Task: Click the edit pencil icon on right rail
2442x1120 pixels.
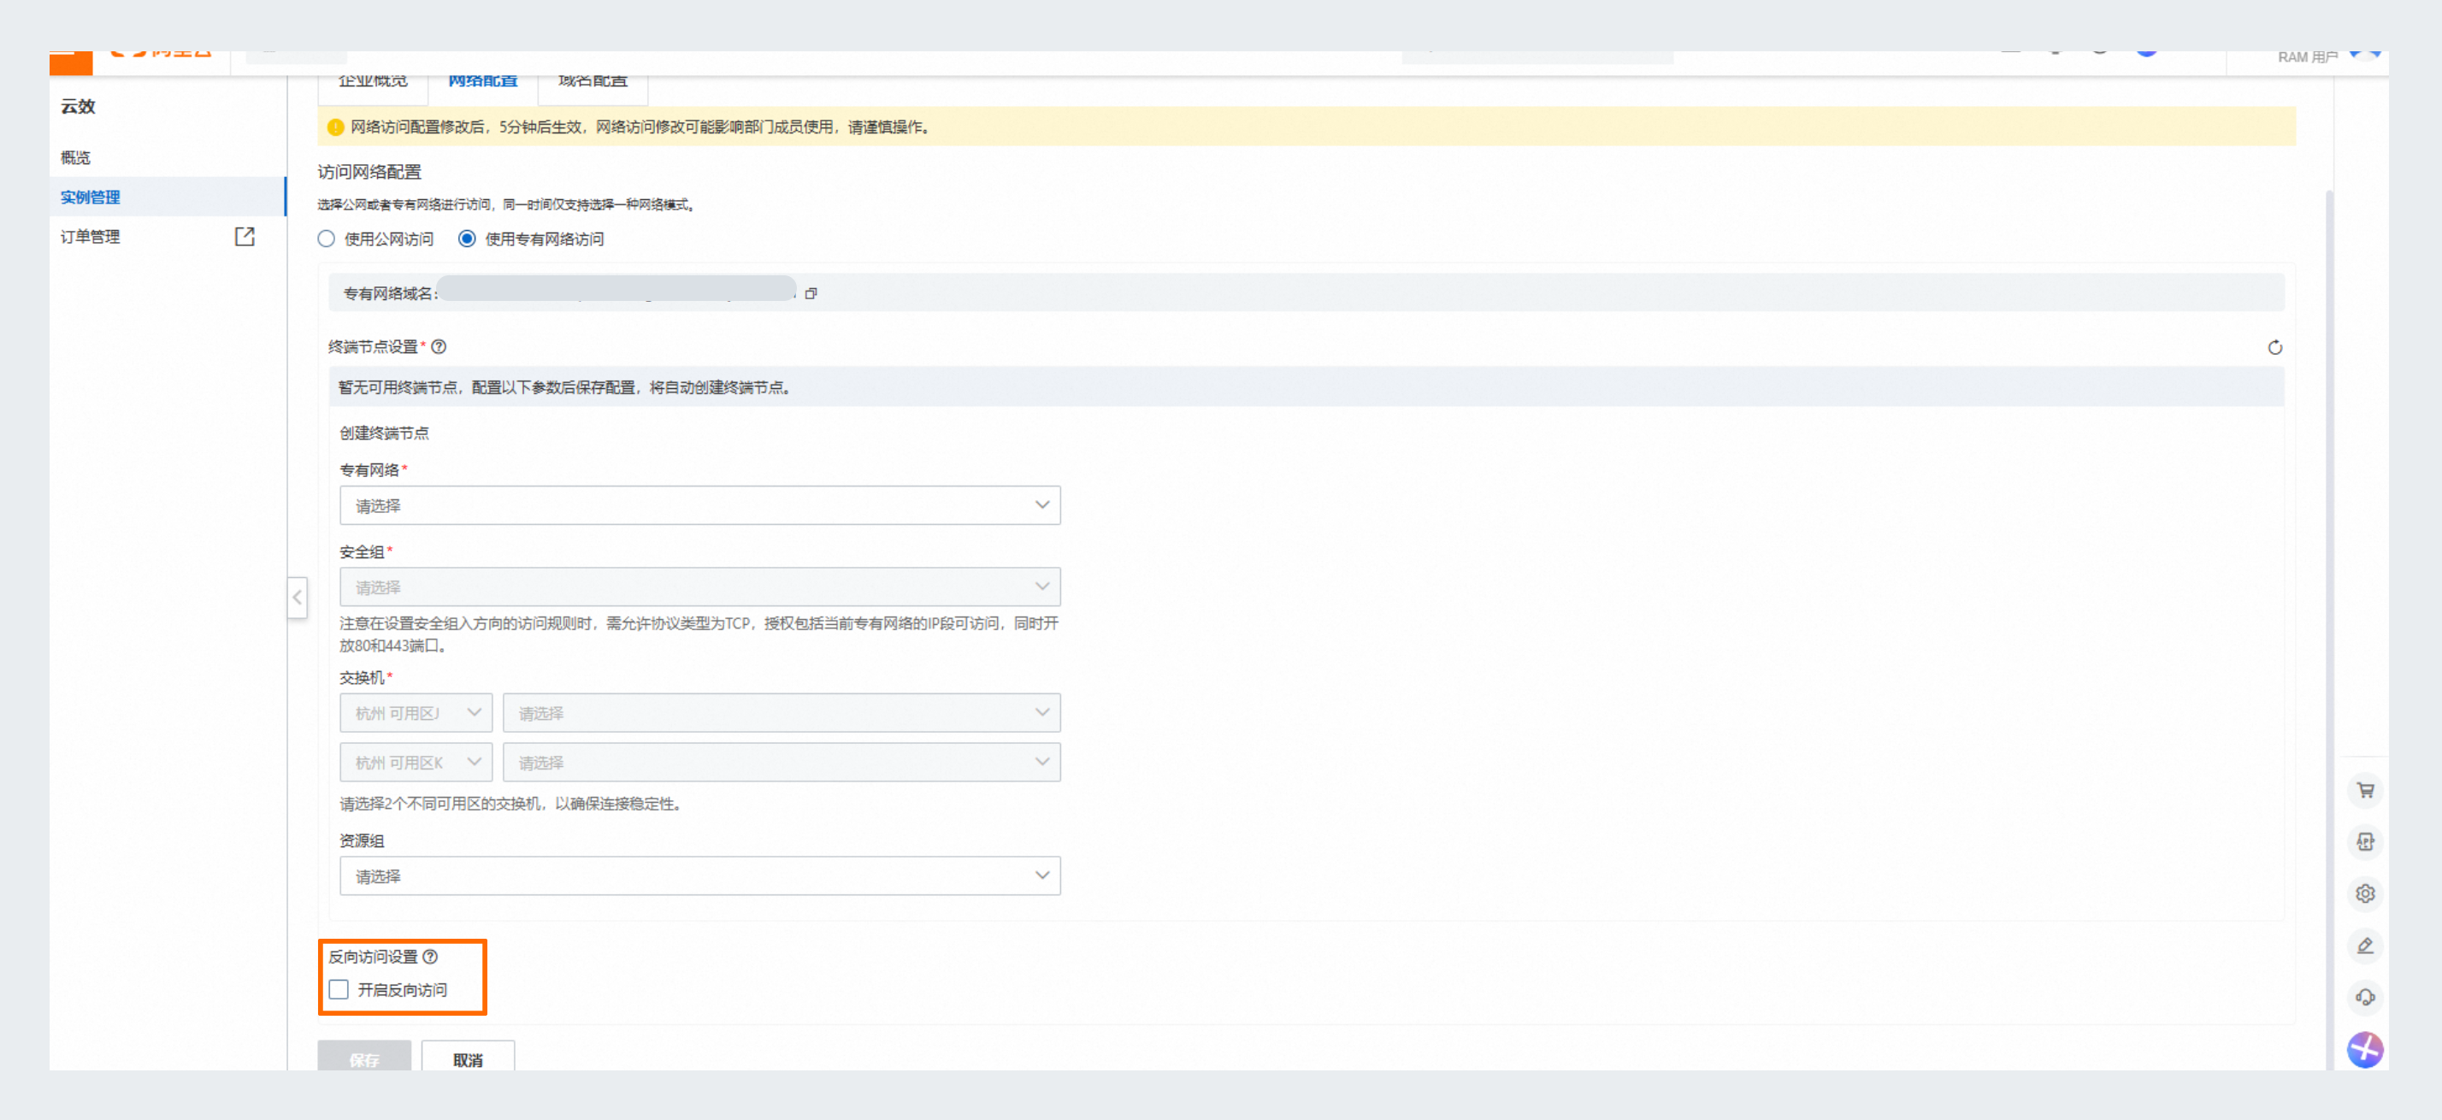Action: tap(2365, 946)
